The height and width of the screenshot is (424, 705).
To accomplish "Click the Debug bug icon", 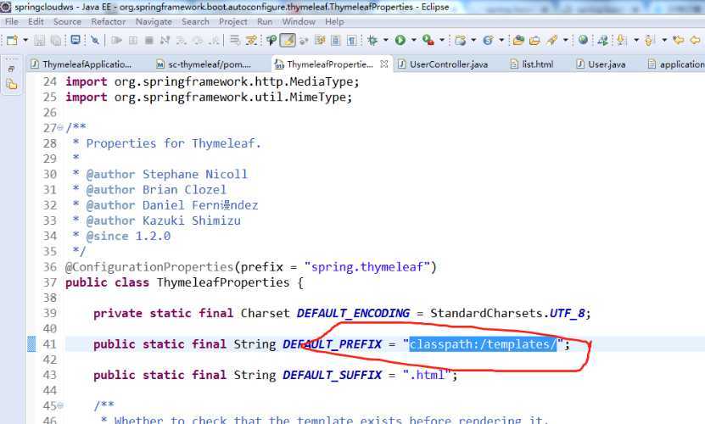I will (372, 41).
